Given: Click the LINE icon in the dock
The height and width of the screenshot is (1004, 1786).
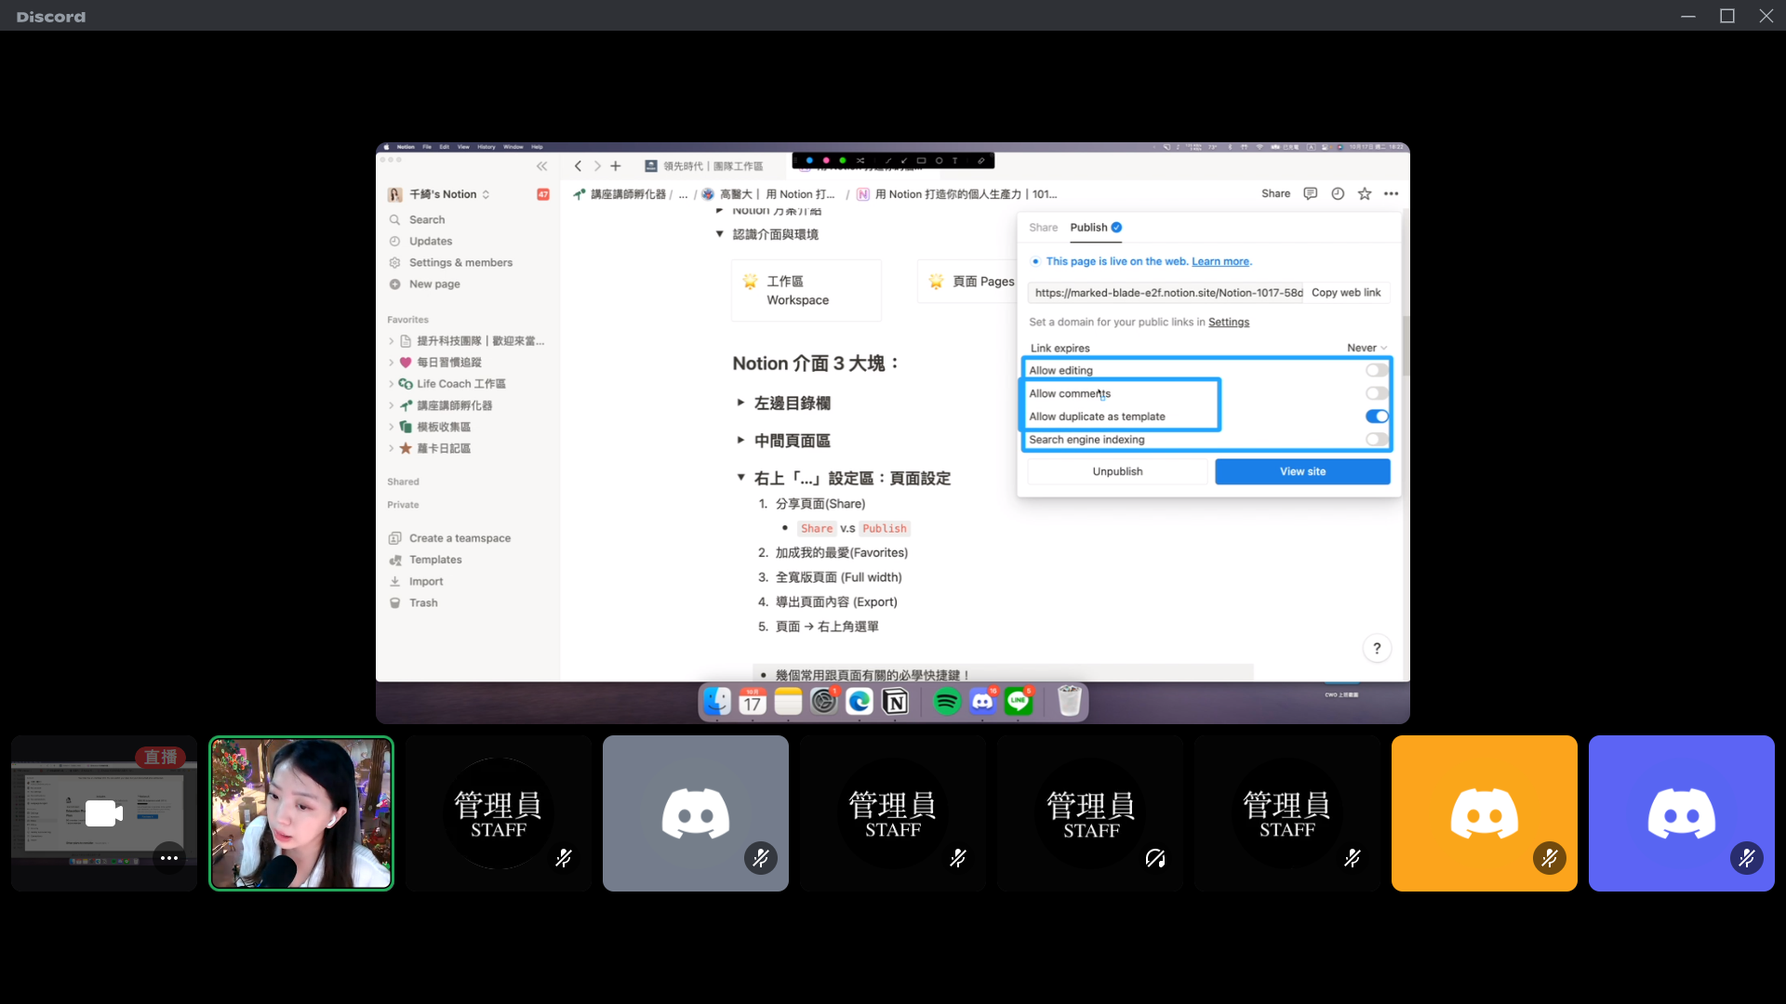Looking at the screenshot, I should point(1020,700).
